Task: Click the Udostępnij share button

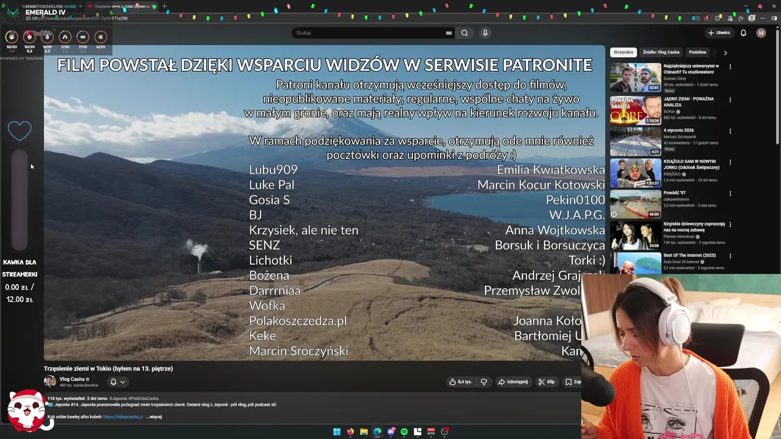Action: pos(513,382)
